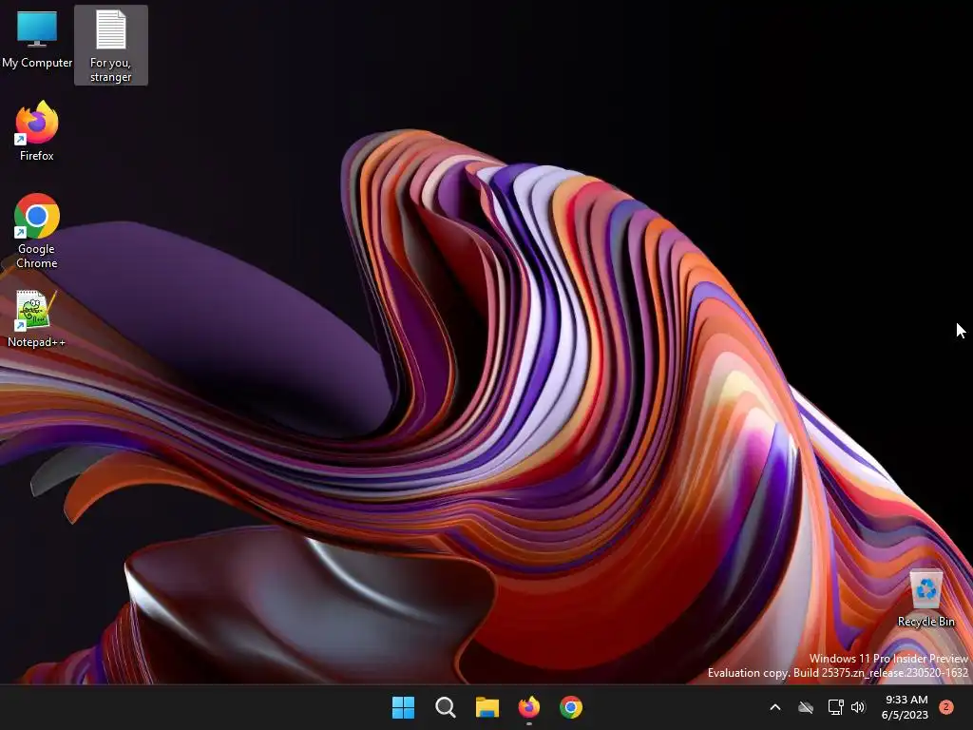The height and width of the screenshot is (730, 973).
Task: Select the Recycle Bin icon
Action: coord(925,599)
